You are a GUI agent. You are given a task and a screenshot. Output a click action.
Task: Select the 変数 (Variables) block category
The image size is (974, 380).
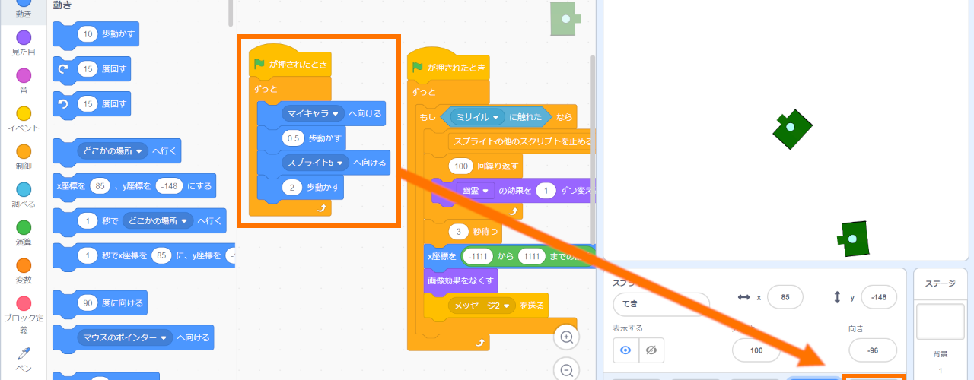[x=24, y=271]
